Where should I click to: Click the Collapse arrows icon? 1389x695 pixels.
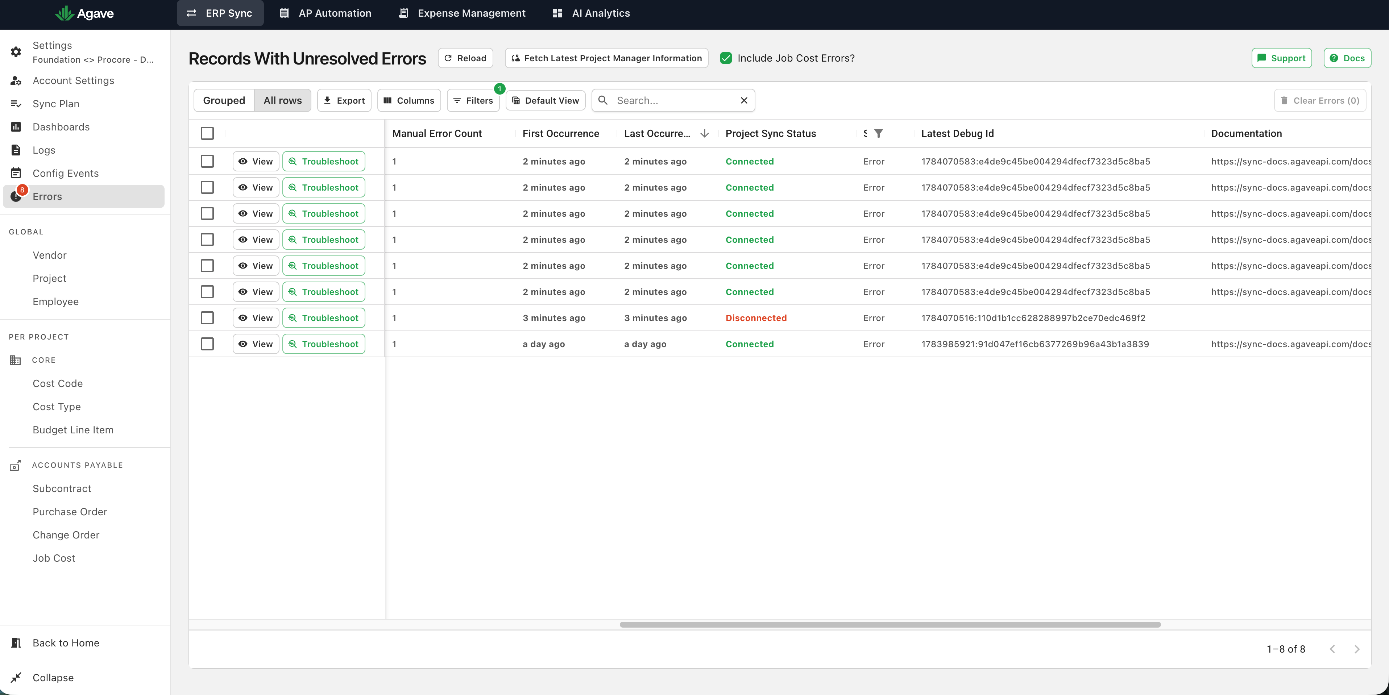coord(16,677)
